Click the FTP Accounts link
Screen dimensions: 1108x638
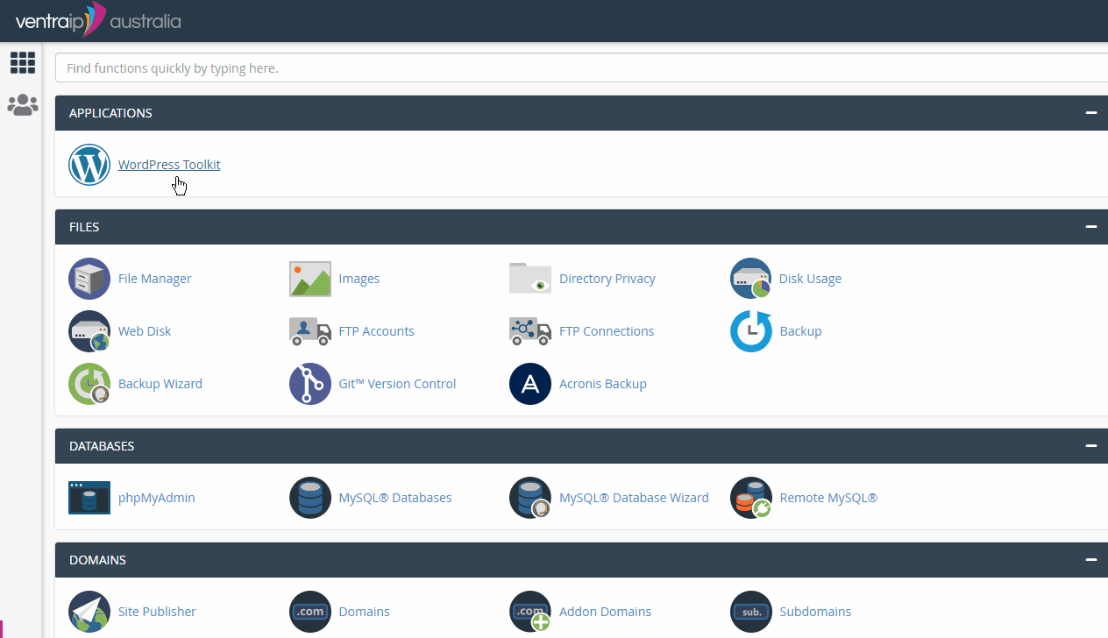377,331
